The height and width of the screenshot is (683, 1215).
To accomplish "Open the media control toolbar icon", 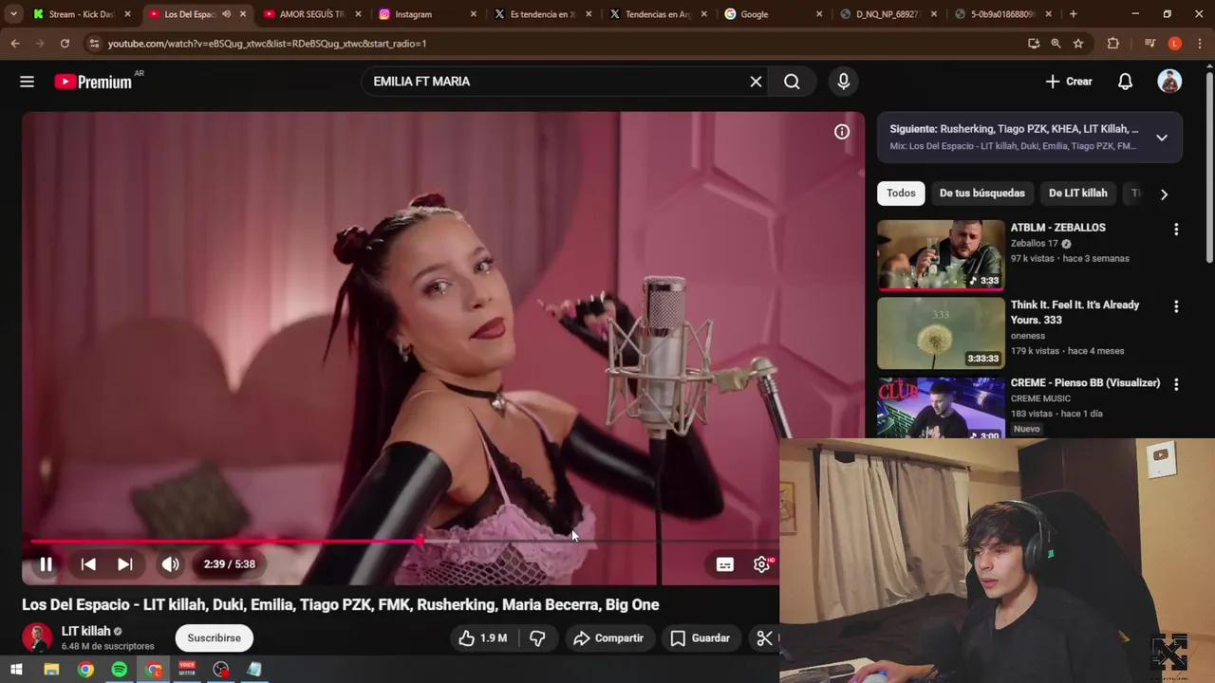I will point(1150,44).
